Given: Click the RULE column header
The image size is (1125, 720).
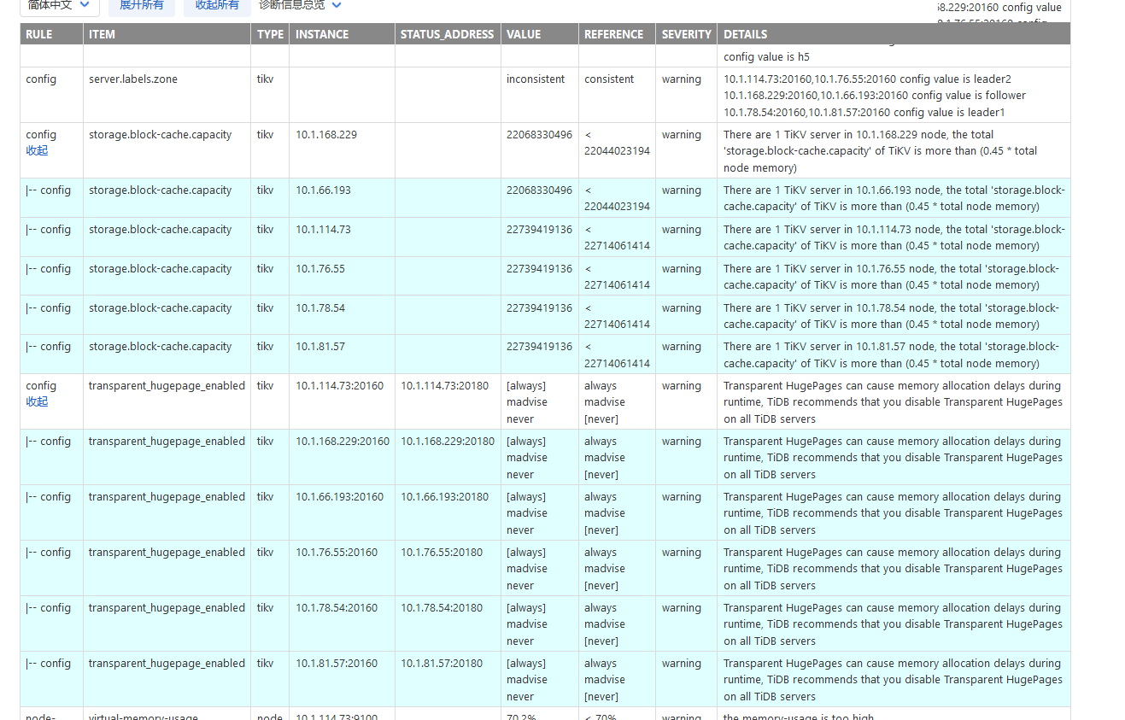Looking at the screenshot, I should (39, 34).
